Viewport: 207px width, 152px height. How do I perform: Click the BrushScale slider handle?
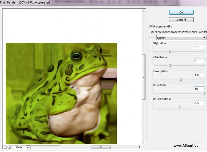click(205, 93)
